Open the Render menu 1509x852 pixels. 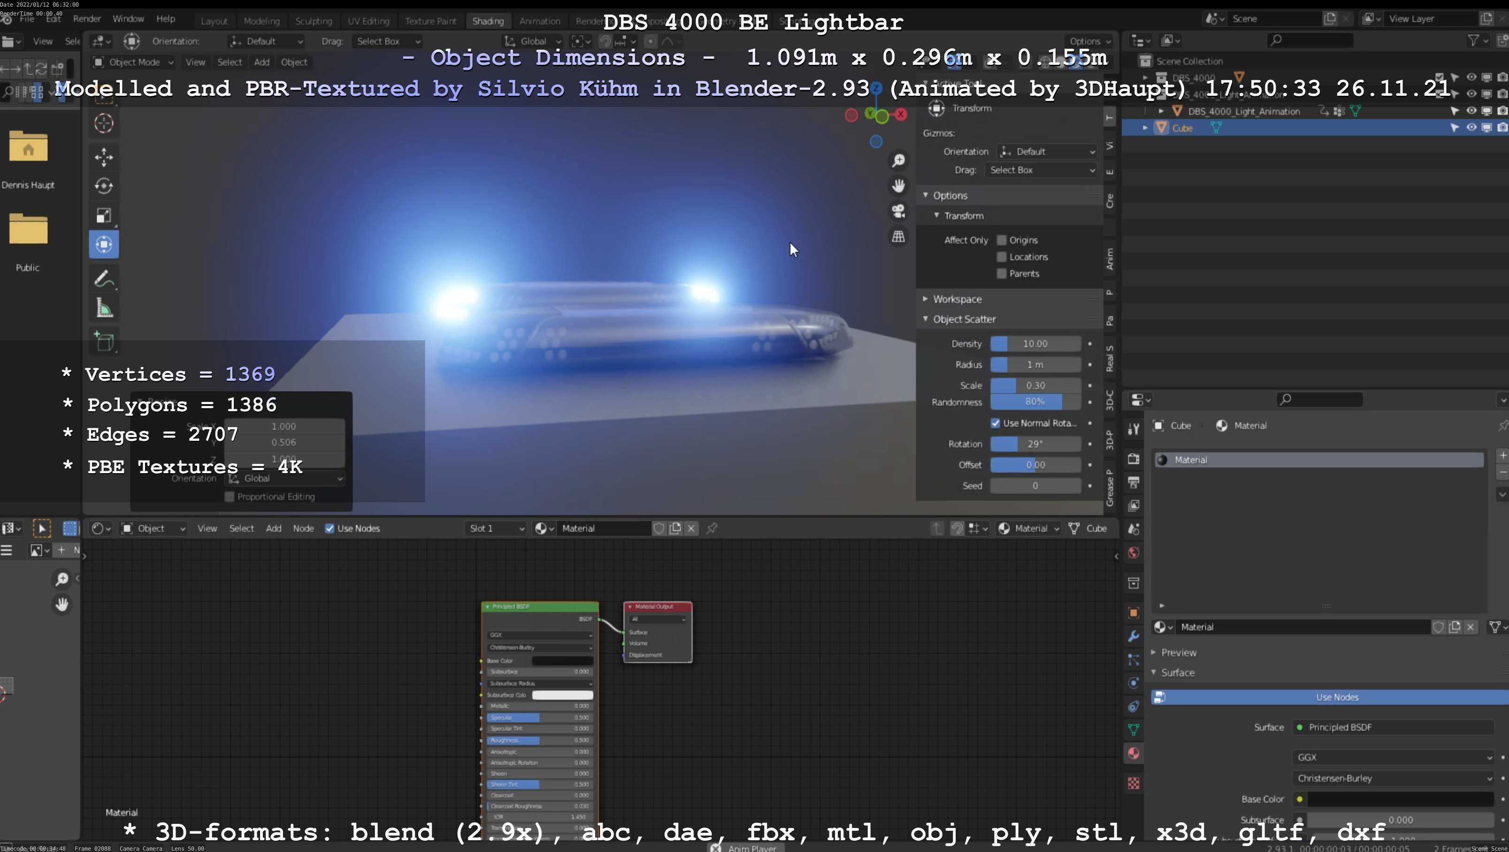pyautogui.click(x=87, y=19)
